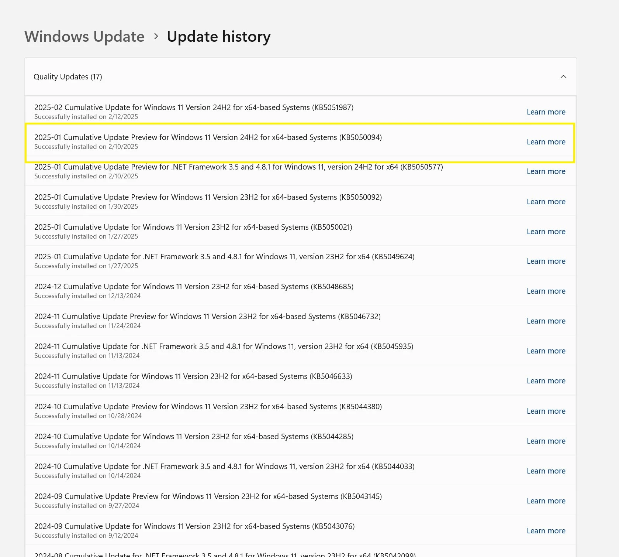Click 'Successfully installed on 1/30/2025' text
Viewport: 619px width, 557px height.
[x=86, y=206]
